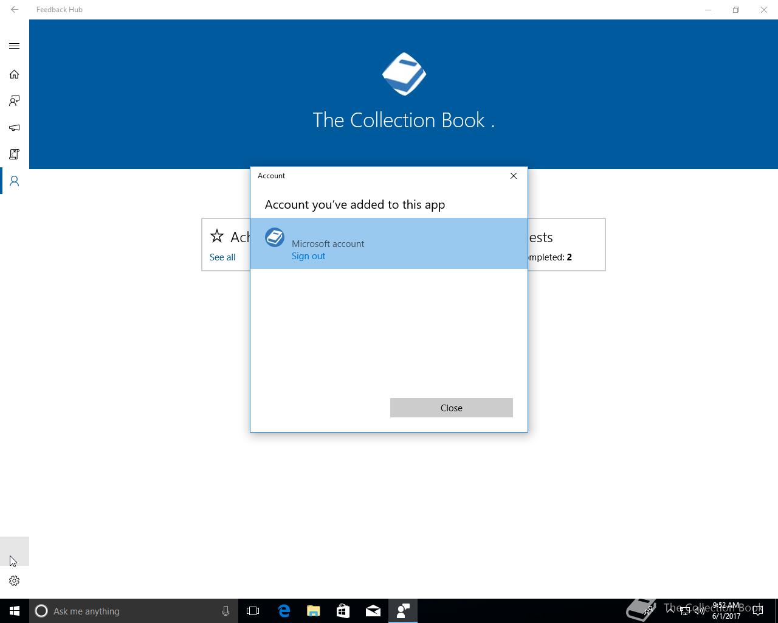The height and width of the screenshot is (623, 778).
Task: Click the volume speaker tray icon
Action: [x=700, y=611]
